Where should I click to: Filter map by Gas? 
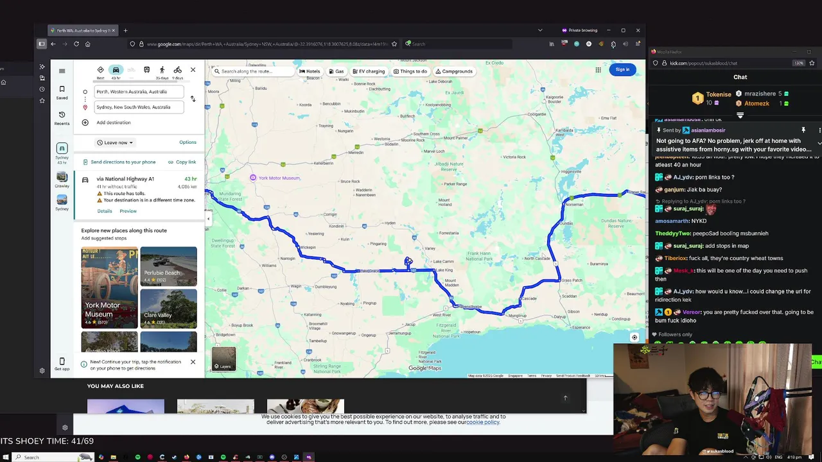(x=337, y=71)
